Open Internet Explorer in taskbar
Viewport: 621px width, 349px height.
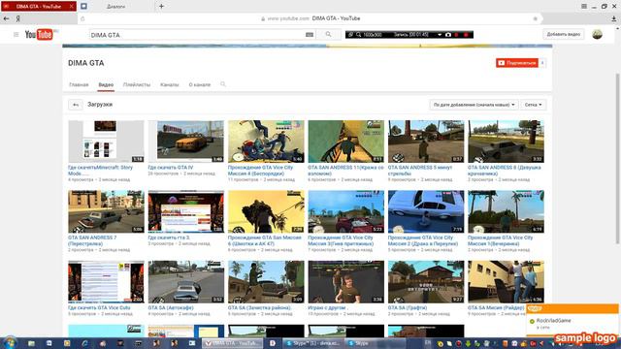84,343
